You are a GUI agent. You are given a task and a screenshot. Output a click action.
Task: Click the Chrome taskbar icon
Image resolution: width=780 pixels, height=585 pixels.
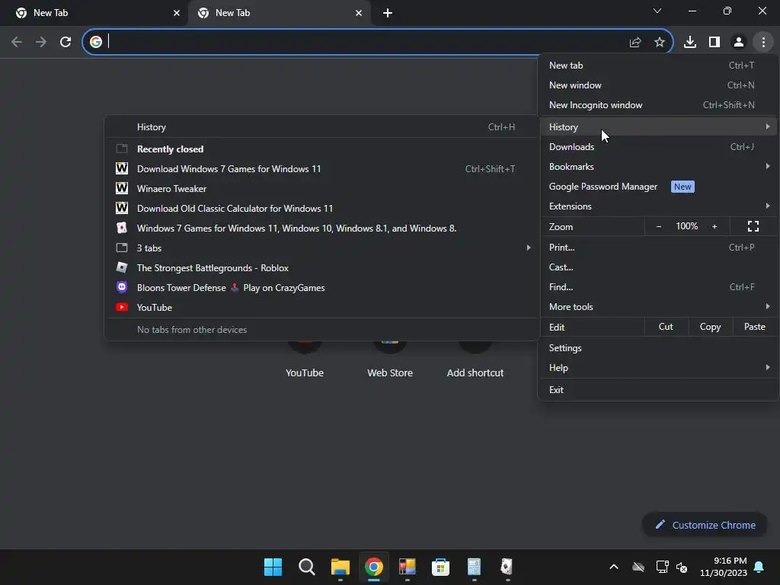coord(373,567)
